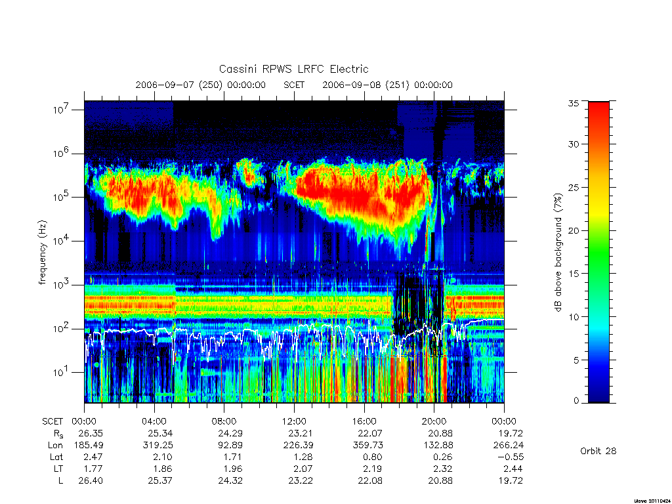Click the L value 26.40
This screenshot has height=504, width=672.
(x=91, y=480)
